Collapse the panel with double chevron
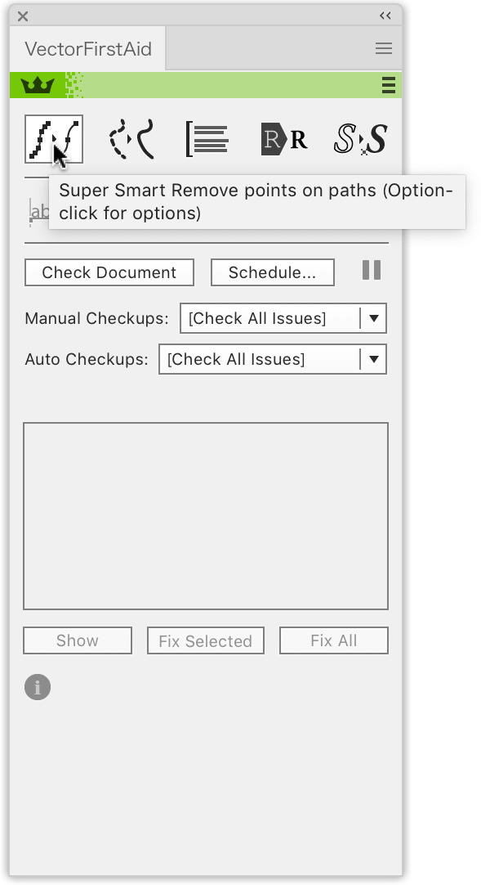The image size is (481, 885). pos(385,16)
